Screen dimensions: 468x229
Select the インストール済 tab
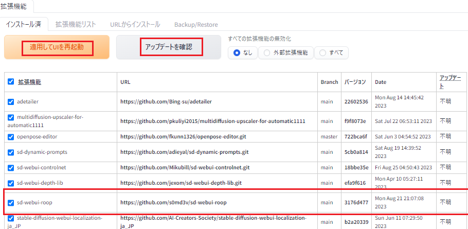[x=24, y=24]
